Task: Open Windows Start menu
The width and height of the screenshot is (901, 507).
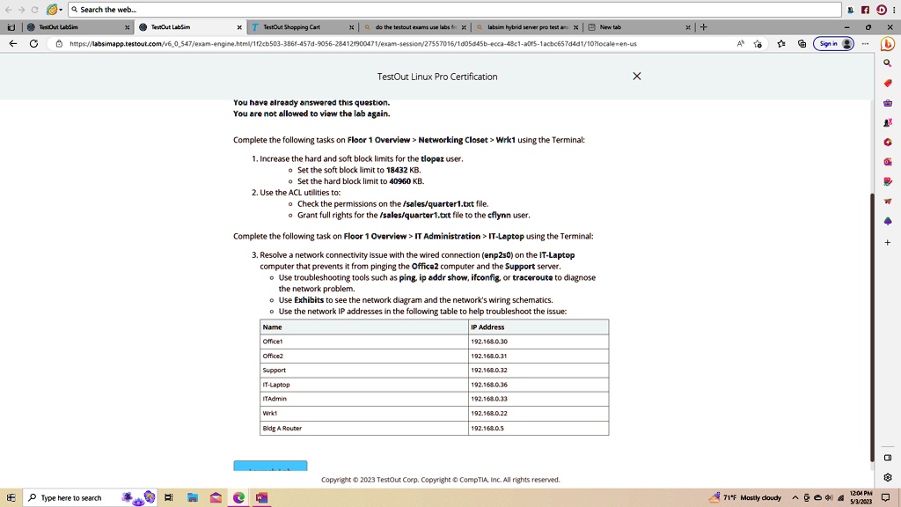Action: [11, 498]
